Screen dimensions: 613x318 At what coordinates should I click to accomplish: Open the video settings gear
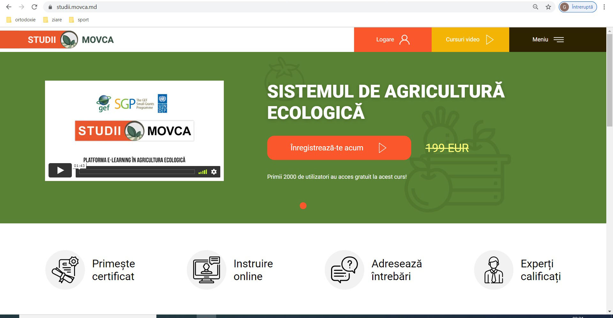[x=214, y=171]
